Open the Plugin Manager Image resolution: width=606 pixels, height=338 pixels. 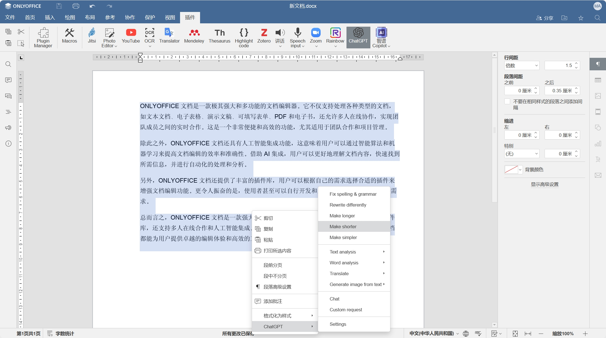click(43, 38)
